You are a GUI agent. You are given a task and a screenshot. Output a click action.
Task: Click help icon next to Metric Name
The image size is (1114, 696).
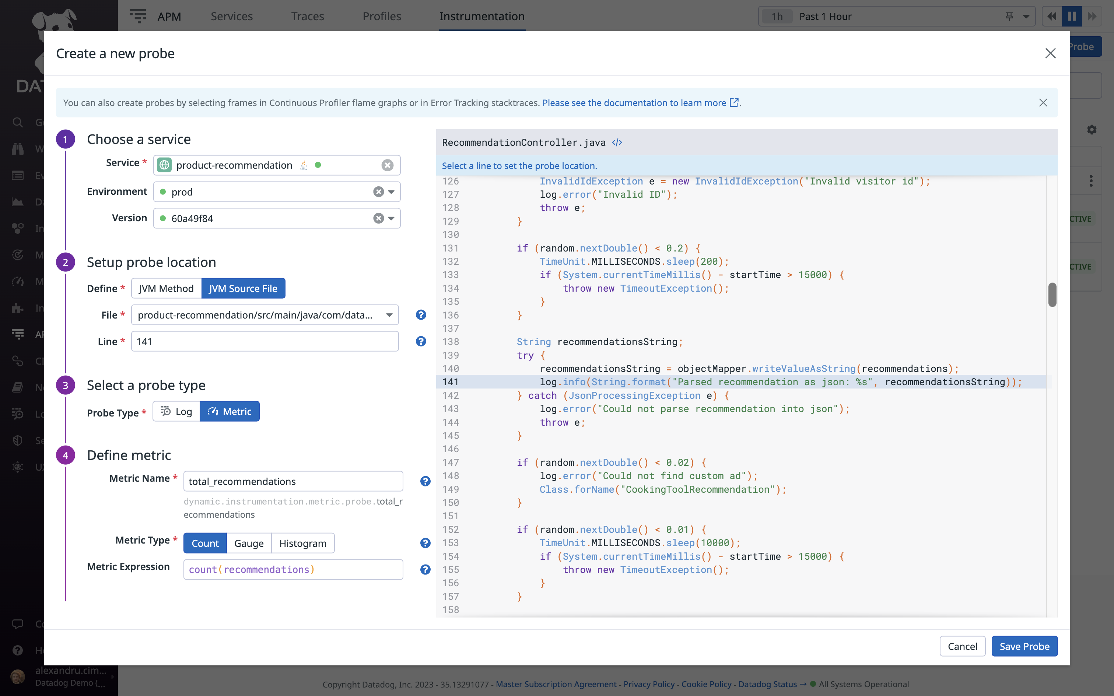(425, 481)
